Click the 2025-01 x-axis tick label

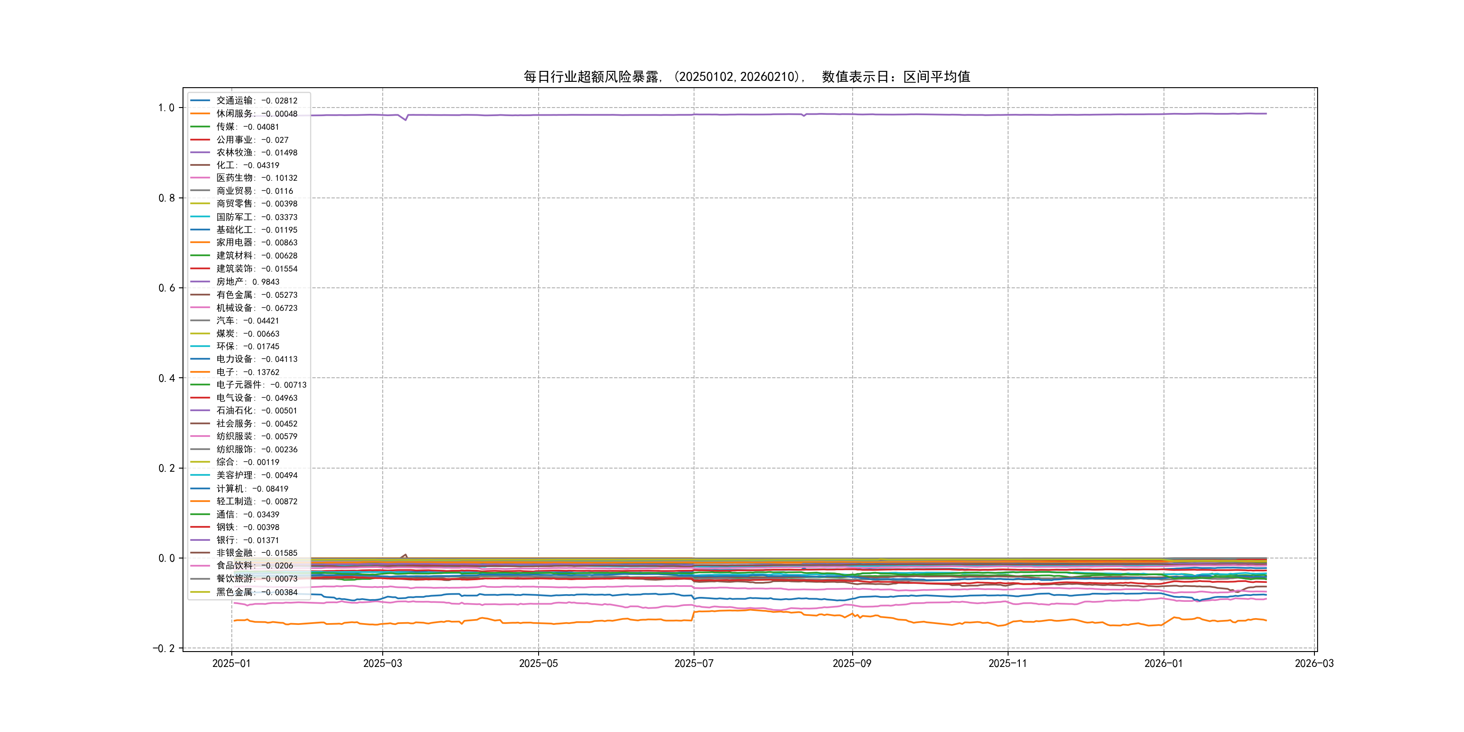[231, 664]
